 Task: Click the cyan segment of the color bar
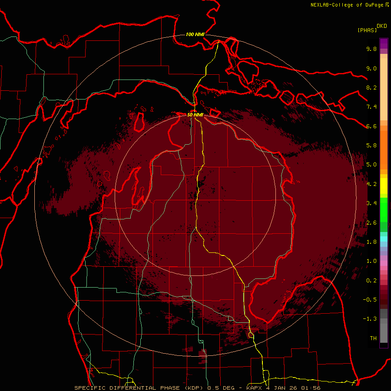[x=384, y=239]
